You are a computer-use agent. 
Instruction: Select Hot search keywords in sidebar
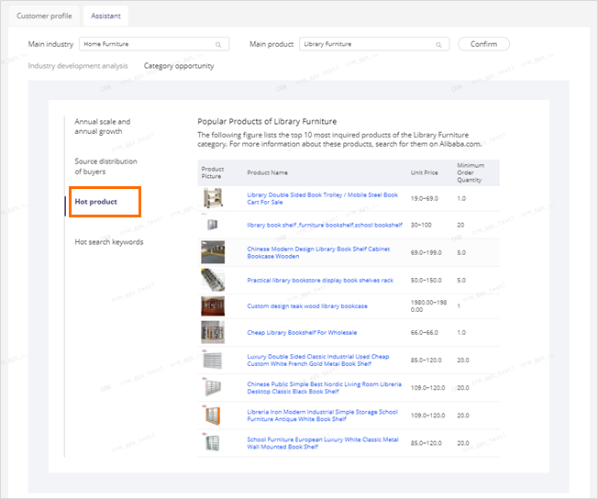click(x=109, y=242)
